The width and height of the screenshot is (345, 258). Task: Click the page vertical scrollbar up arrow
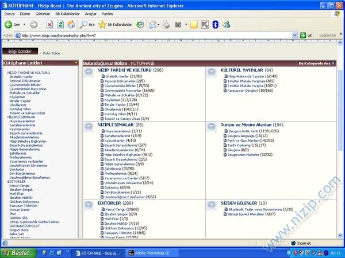click(340, 42)
